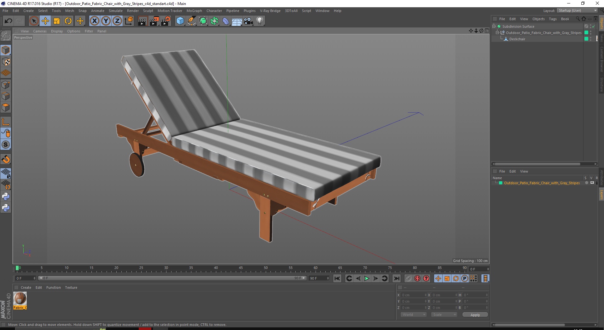Click the timeline range slider bar
The width and height of the screenshot is (604, 330).
point(172,278)
